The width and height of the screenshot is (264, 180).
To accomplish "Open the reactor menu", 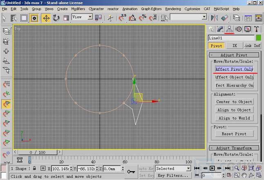I will coord(113,9).
